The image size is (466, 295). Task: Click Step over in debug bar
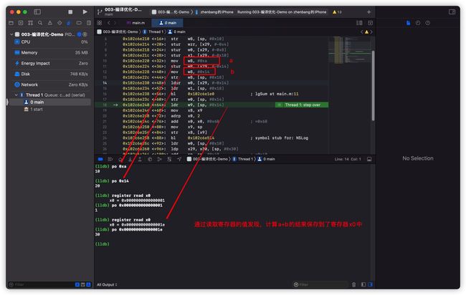(120, 159)
